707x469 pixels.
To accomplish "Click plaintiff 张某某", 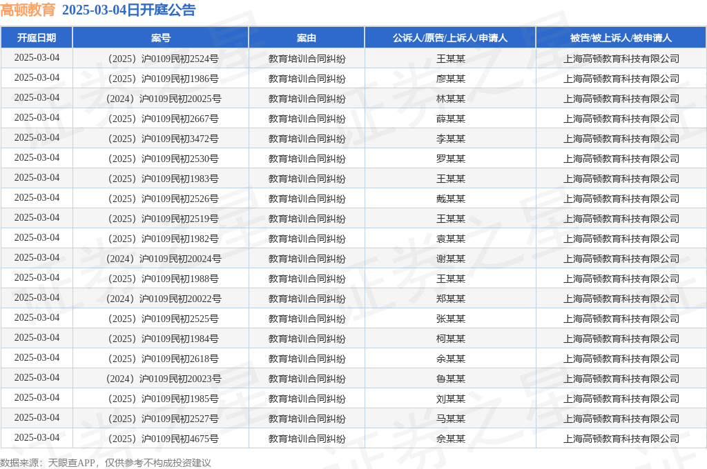I will click(450, 319).
